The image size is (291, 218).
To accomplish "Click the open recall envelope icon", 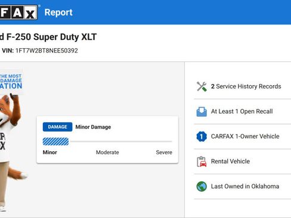I will click(202, 111).
